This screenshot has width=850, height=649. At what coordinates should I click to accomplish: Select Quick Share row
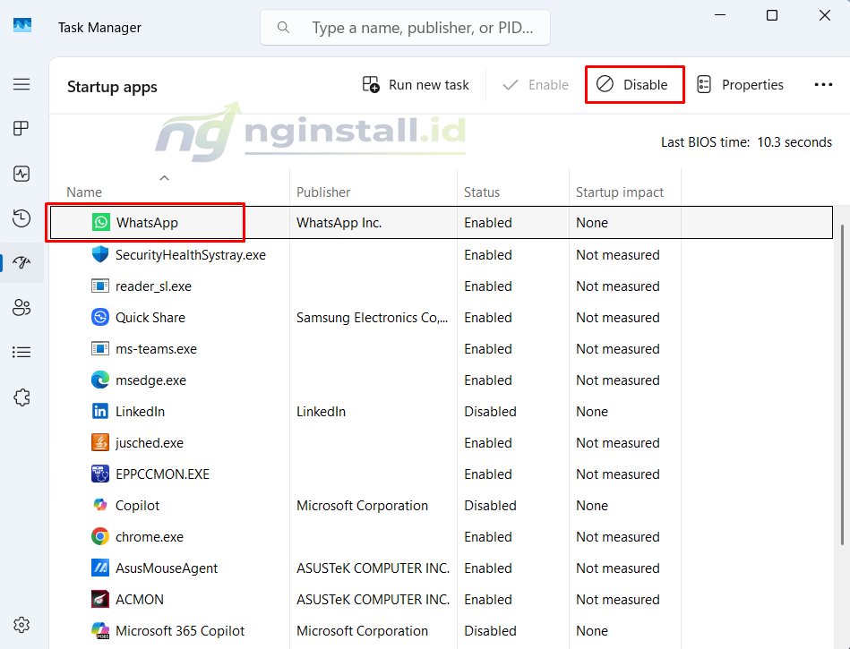point(442,318)
